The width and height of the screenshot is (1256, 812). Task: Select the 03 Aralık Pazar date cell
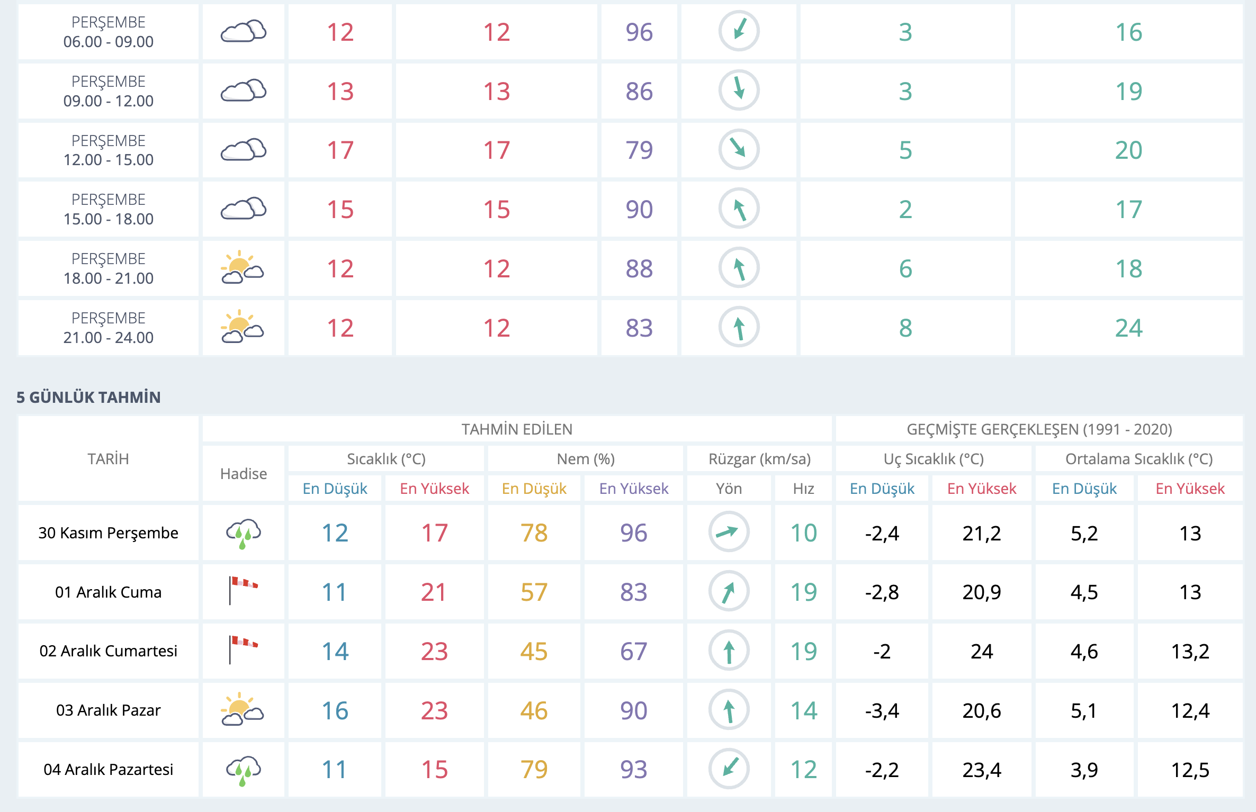(x=108, y=710)
